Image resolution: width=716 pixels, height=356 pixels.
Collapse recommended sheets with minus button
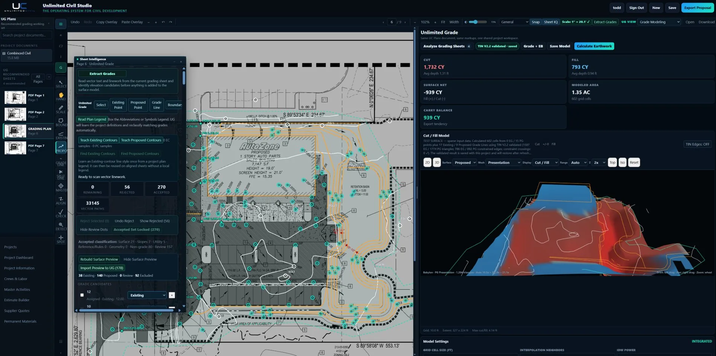49,77
